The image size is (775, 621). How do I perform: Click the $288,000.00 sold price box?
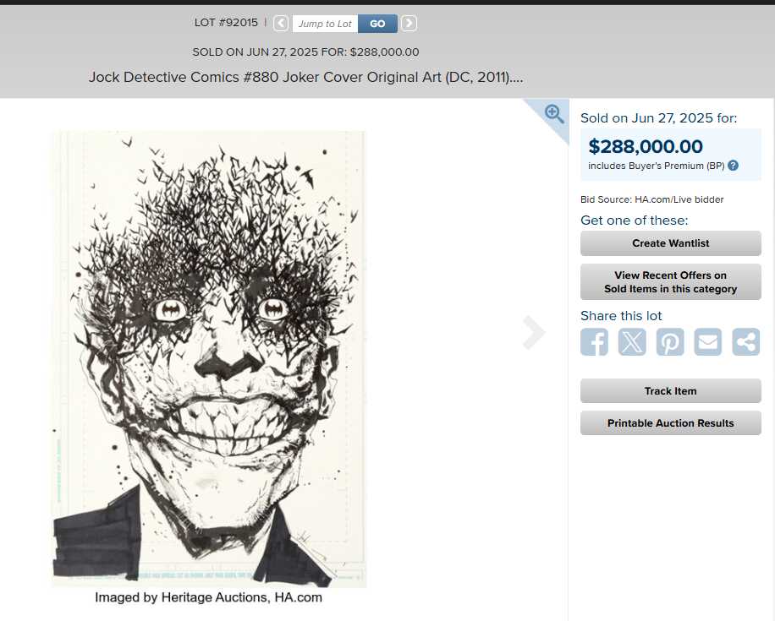[671, 155]
